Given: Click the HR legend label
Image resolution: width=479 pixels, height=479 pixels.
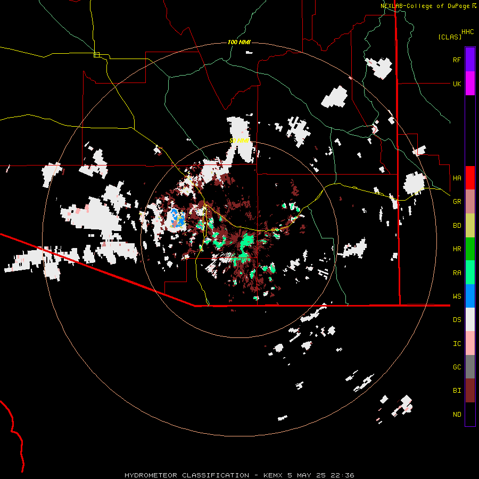Looking at the screenshot, I should coord(457,249).
